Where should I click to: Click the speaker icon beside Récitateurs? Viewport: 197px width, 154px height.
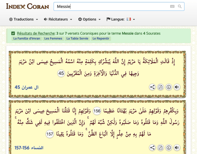pyautogui.click(x=45, y=19)
